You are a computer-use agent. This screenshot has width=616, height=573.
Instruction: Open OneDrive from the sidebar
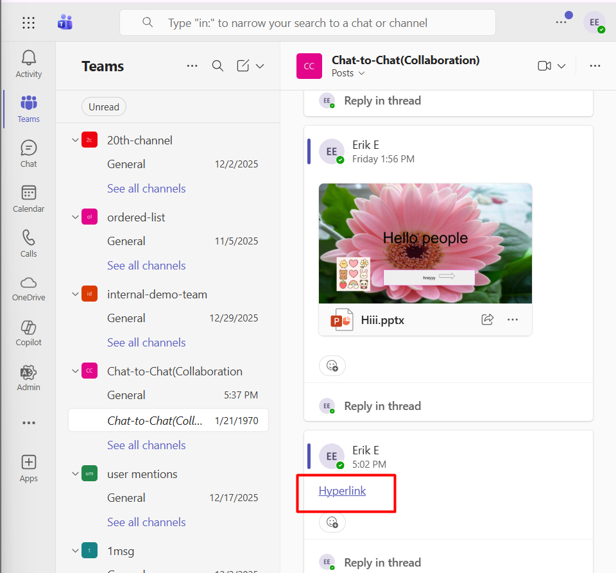28,288
